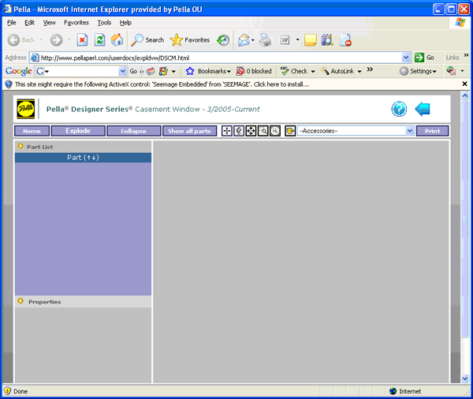Open the Edit menu

(29, 23)
